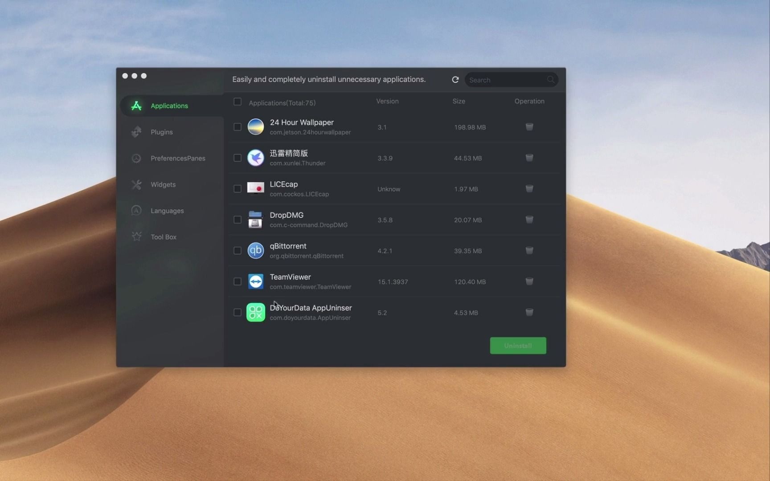
Task: Open the Applications sidebar section
Action: point(172,106)
